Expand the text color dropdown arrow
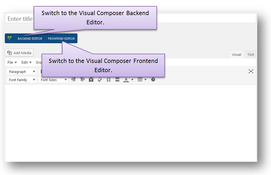271x175 pixels. click(x=132, y=80)
